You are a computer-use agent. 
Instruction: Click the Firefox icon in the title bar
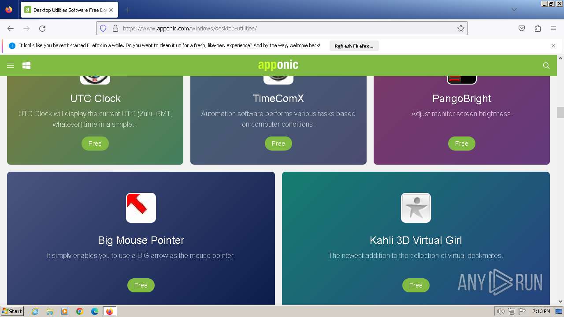(x=9, y=10)
